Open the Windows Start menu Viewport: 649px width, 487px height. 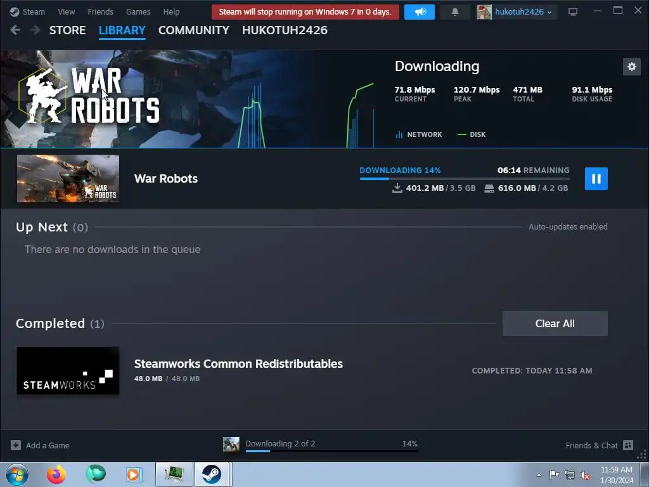[17, 474]
